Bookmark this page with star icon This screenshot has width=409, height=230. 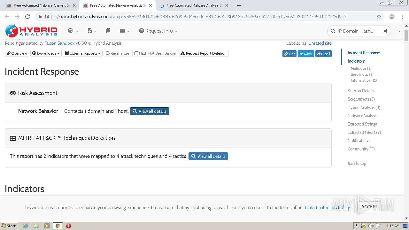point(379,17)
